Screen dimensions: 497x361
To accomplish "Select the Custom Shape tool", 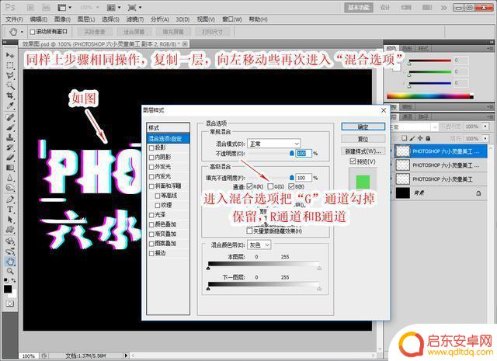I will pos(10,229).
